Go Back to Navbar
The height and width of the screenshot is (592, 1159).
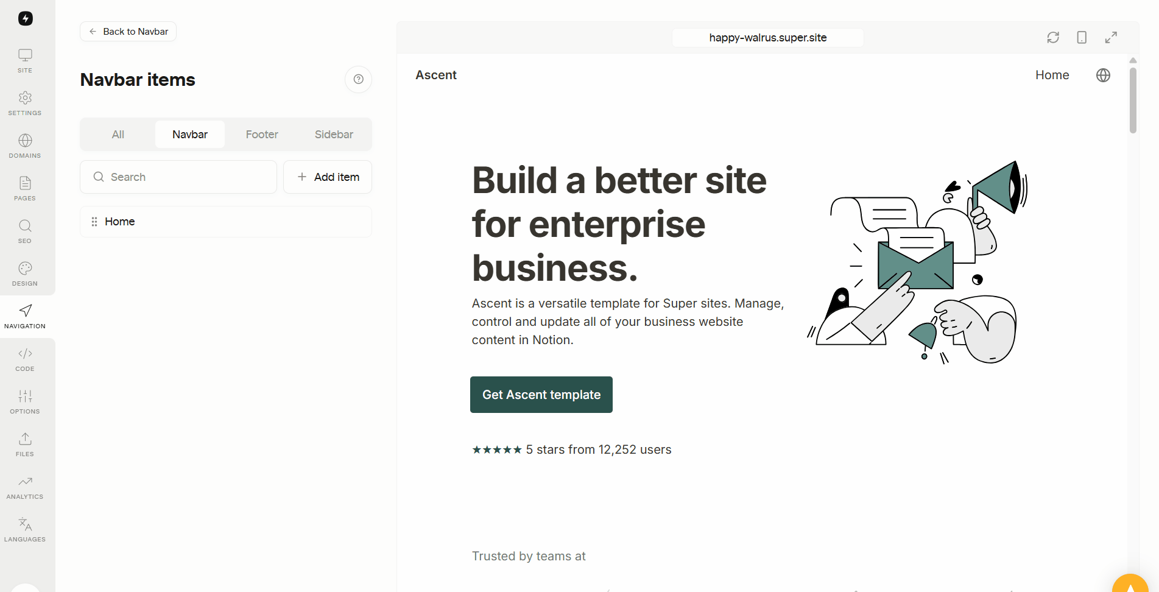click(x=129, y=32)
